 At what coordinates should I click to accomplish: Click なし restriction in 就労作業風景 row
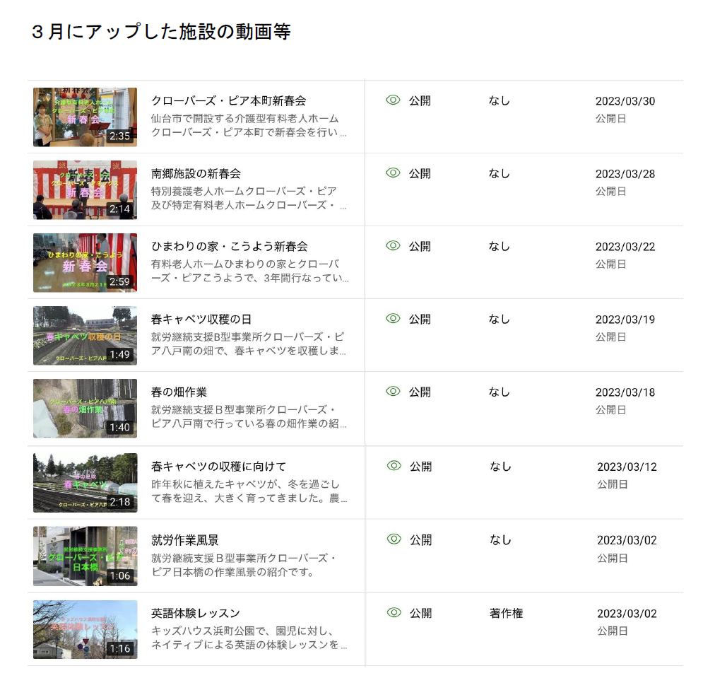pyautogui.click(x=500, y=540)
